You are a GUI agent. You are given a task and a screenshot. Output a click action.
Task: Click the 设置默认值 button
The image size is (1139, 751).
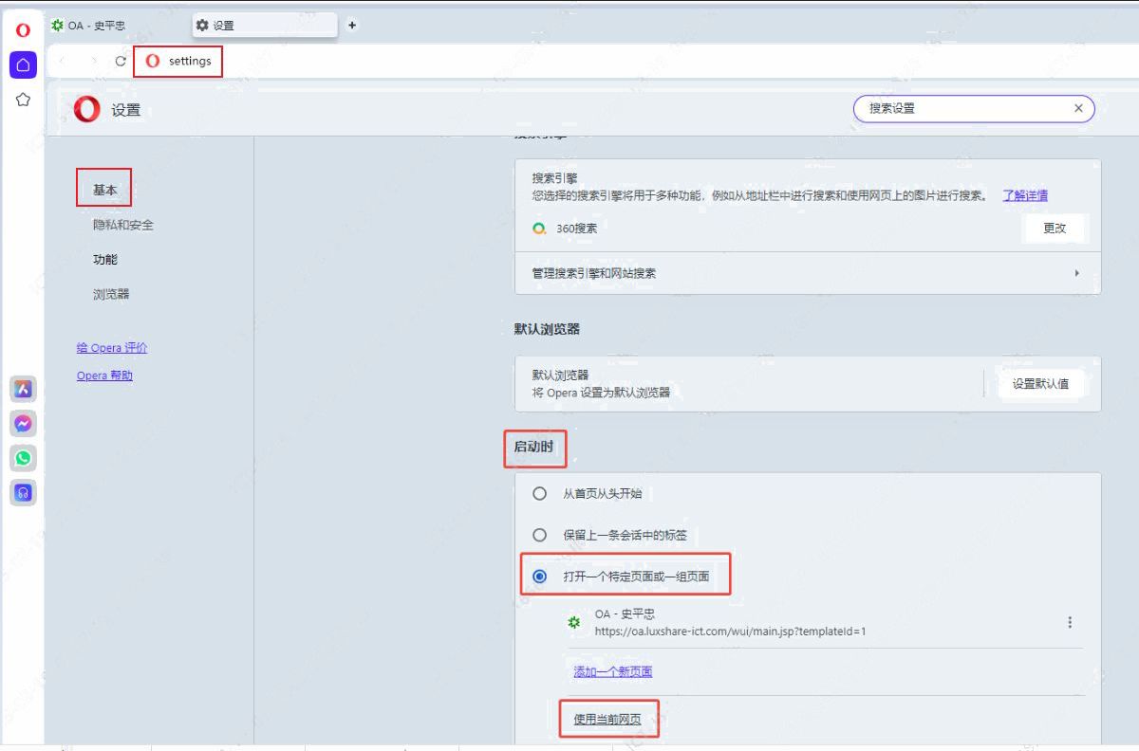pos(1040,384)
